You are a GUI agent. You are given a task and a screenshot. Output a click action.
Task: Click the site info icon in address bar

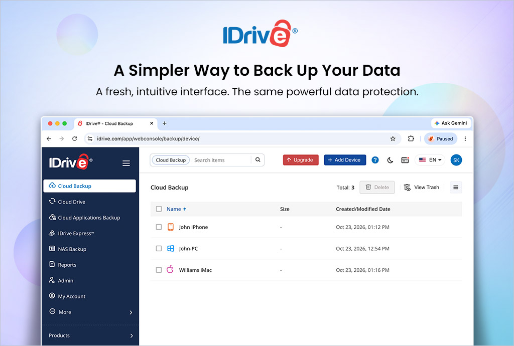click(x=90, y=139)
